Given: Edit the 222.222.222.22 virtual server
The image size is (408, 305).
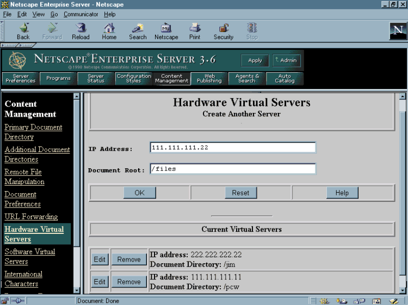Looking at the screenshot, I should 100,259.
